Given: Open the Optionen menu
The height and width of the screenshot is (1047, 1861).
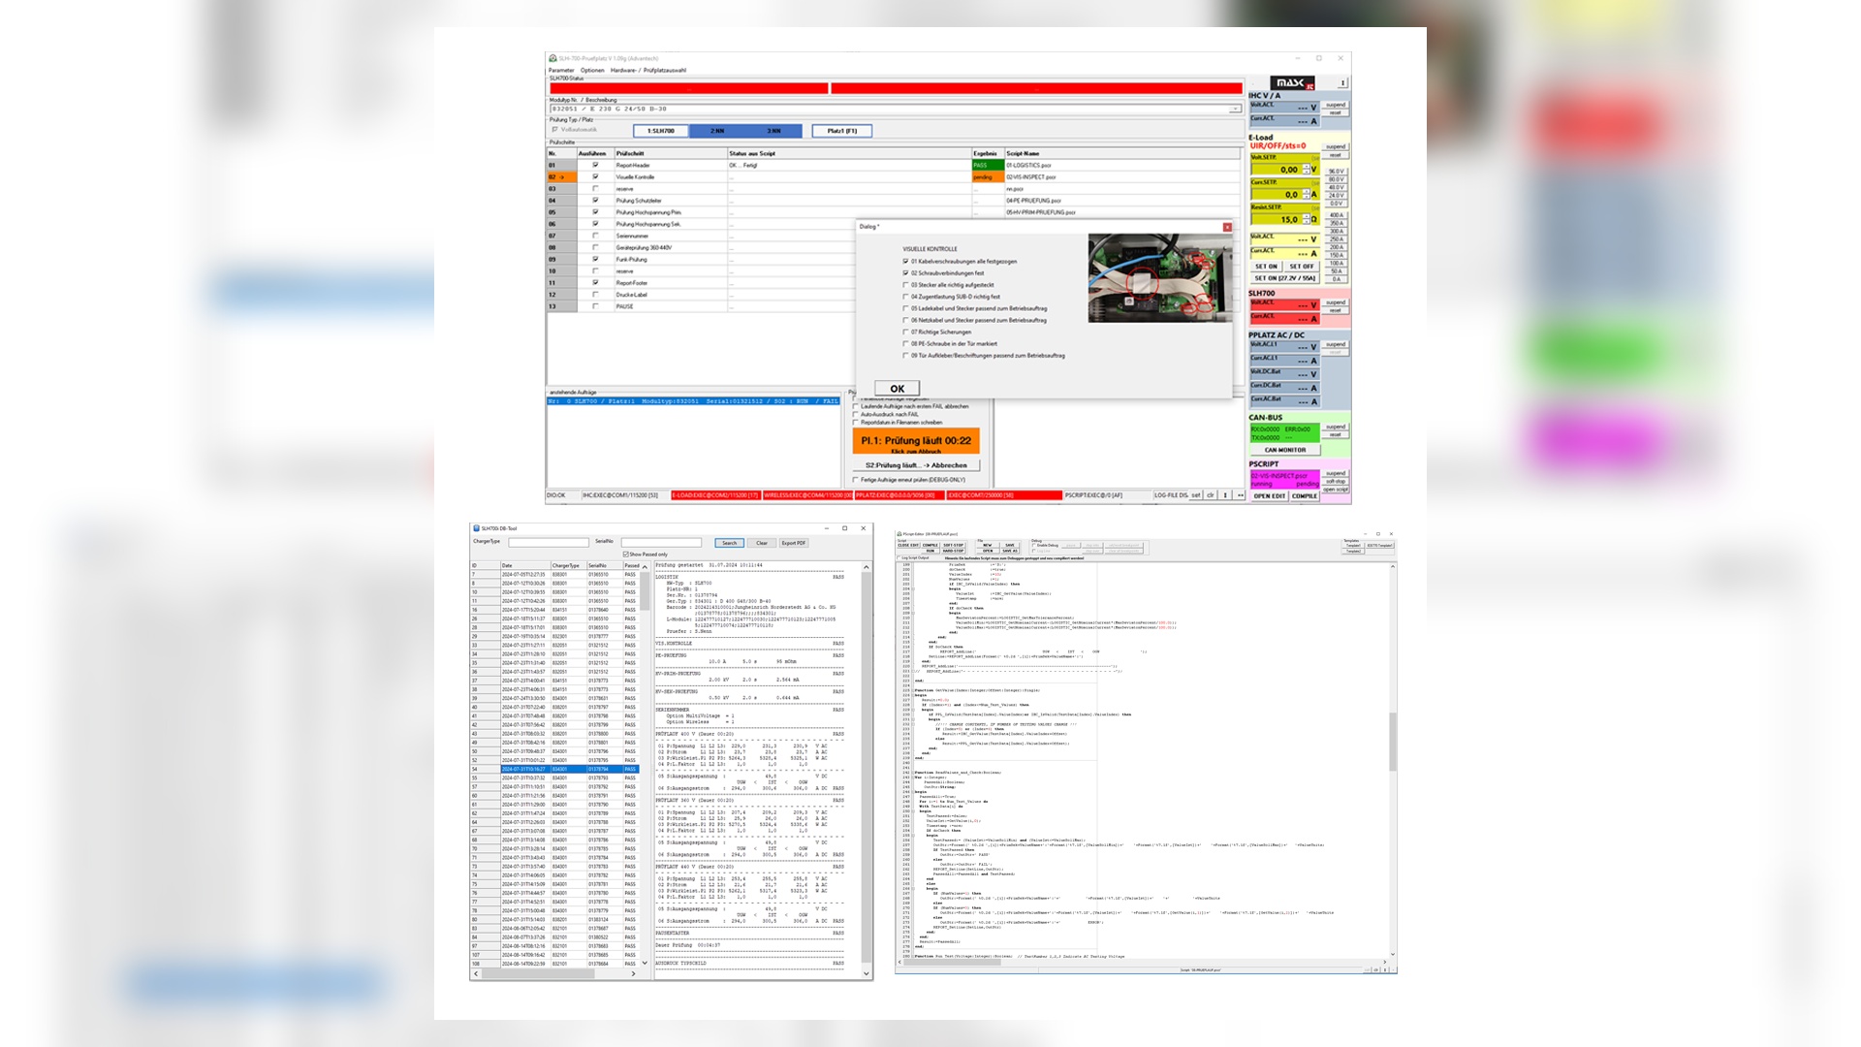Looking at the screenshot, I should click(591, 71).
